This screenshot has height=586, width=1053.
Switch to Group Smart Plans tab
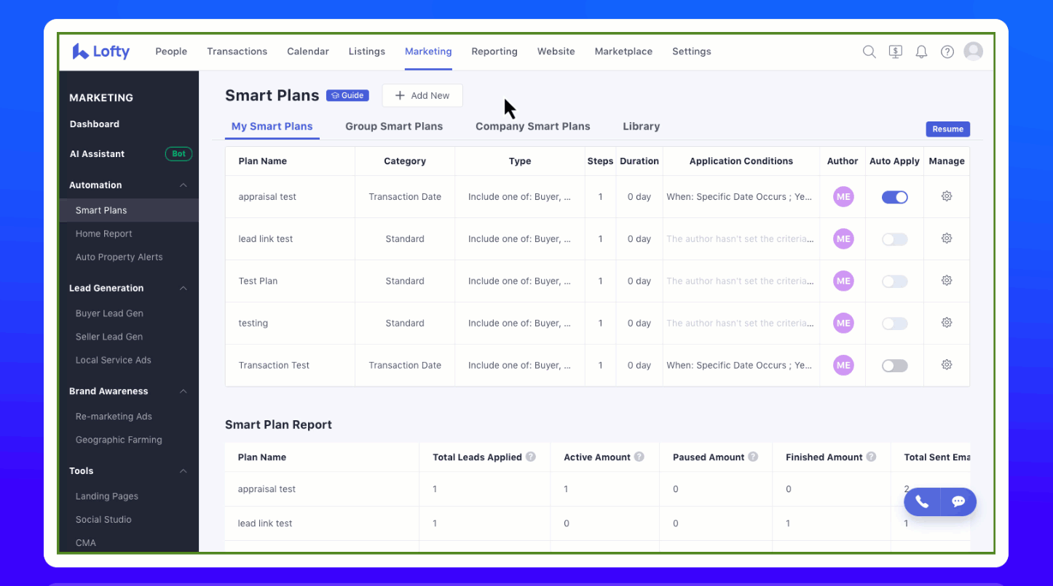click(394, 127)
